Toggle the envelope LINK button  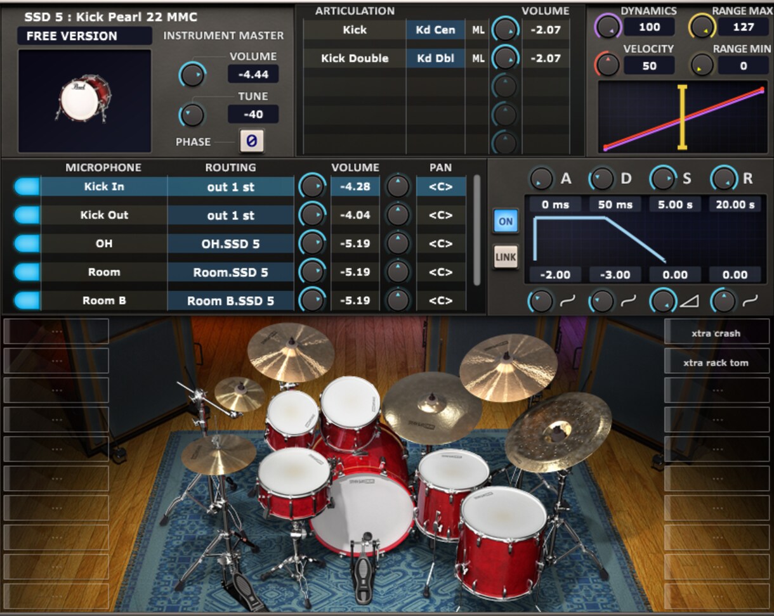pyautogui.click(x=506, y=257)
